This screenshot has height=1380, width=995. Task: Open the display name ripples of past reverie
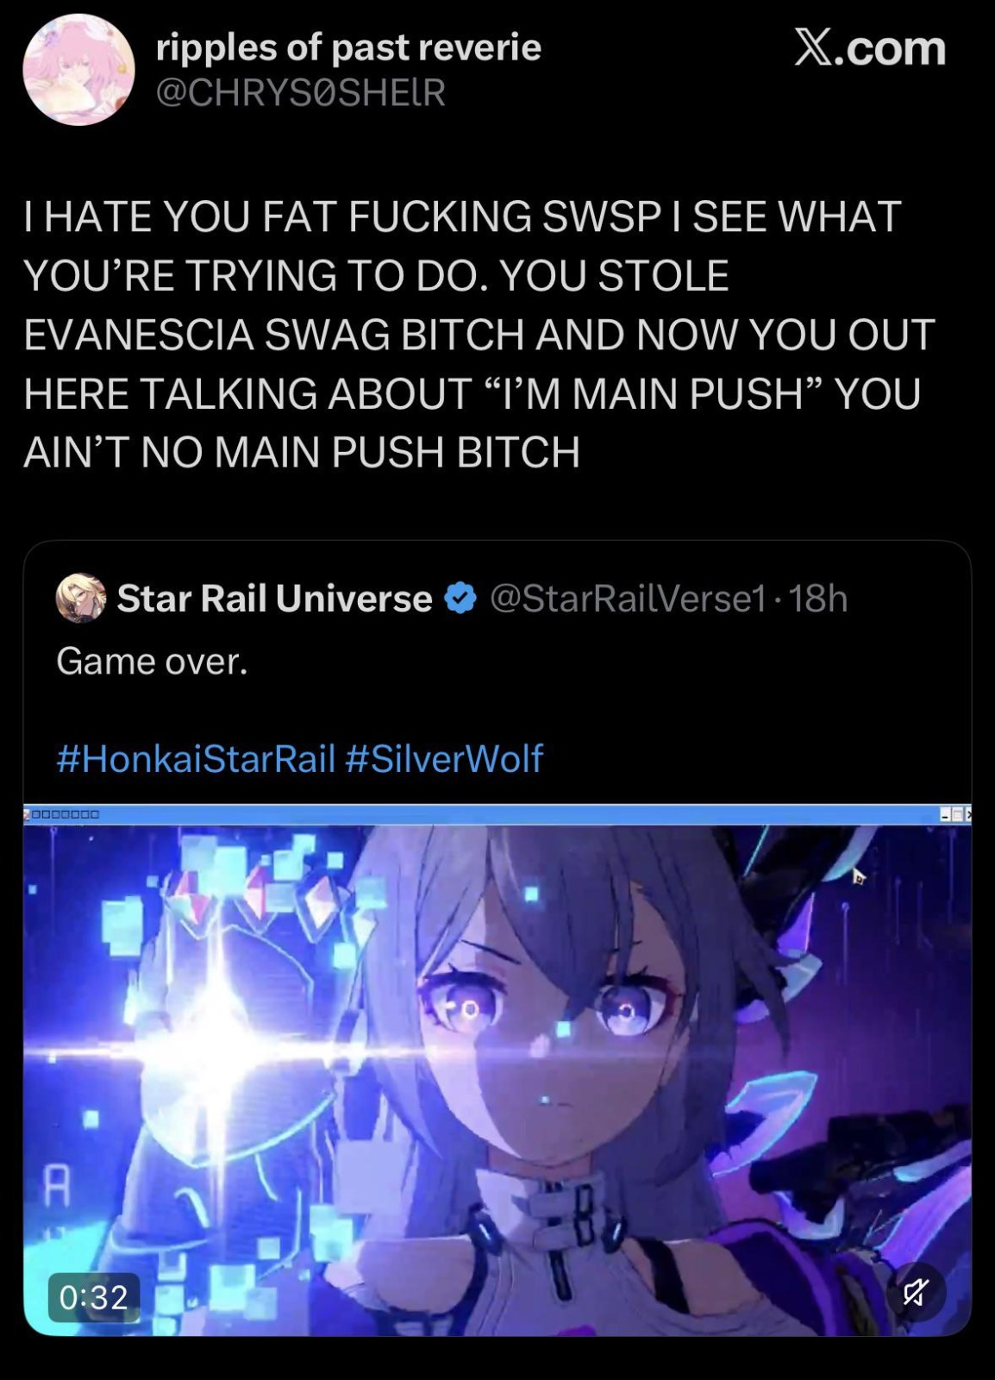(348, 47)
